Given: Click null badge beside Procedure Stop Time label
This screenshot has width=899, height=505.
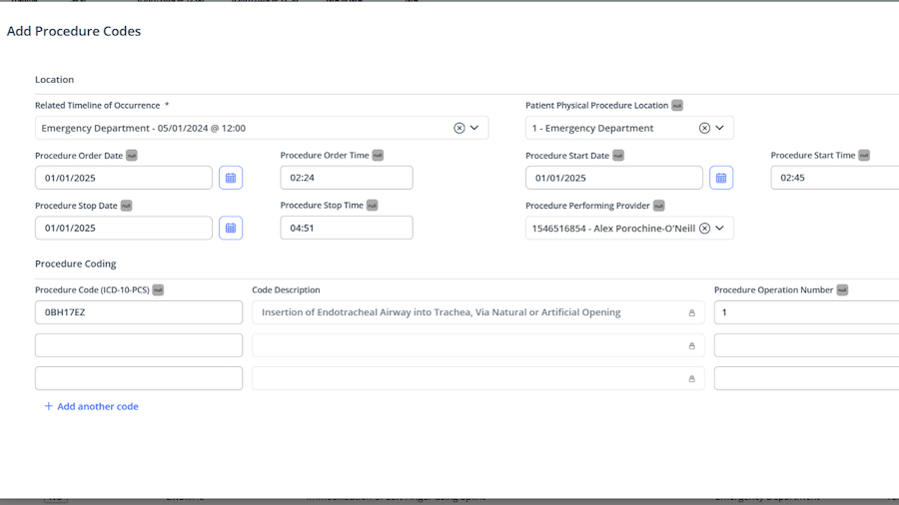Looking at the screenshot, I should (x=373, y=206).
